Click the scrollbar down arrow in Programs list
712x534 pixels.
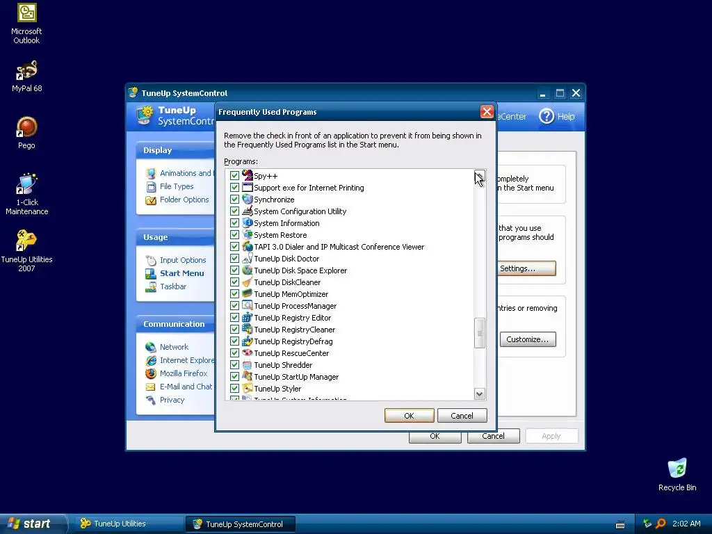(x=480, y=394)
